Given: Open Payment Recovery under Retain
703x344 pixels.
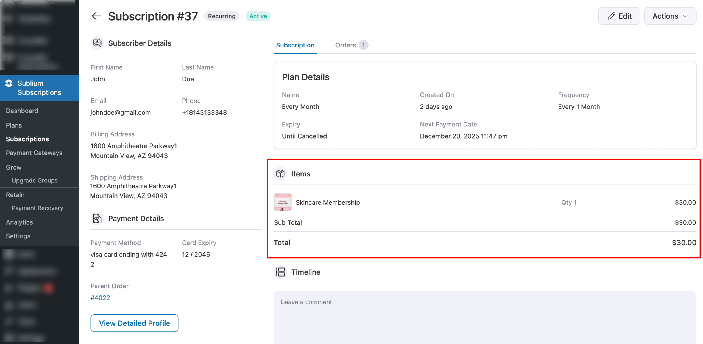Looking at the screenshot, I should [37, 208].
